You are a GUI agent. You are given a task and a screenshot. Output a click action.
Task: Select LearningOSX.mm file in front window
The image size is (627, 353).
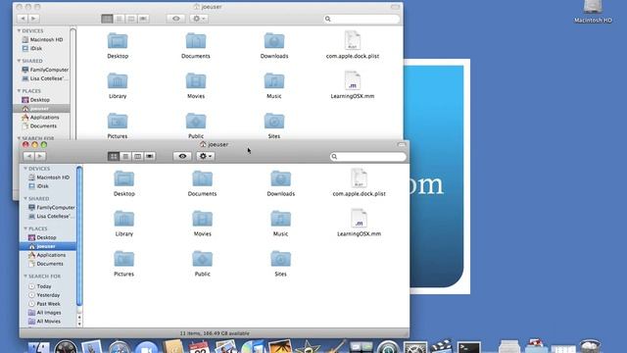point(359,219)
